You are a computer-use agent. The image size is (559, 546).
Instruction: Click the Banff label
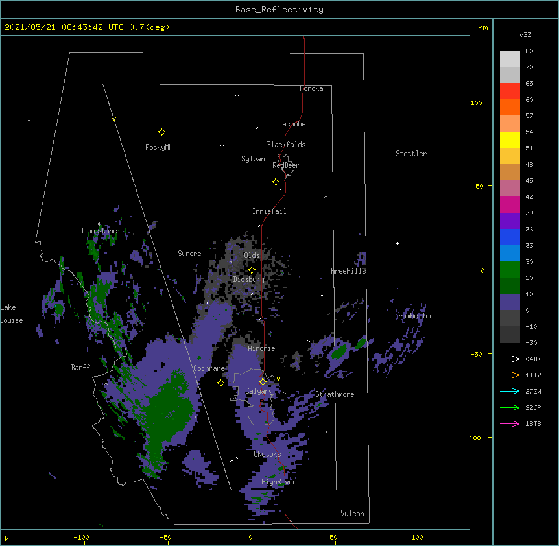[80, 368]
